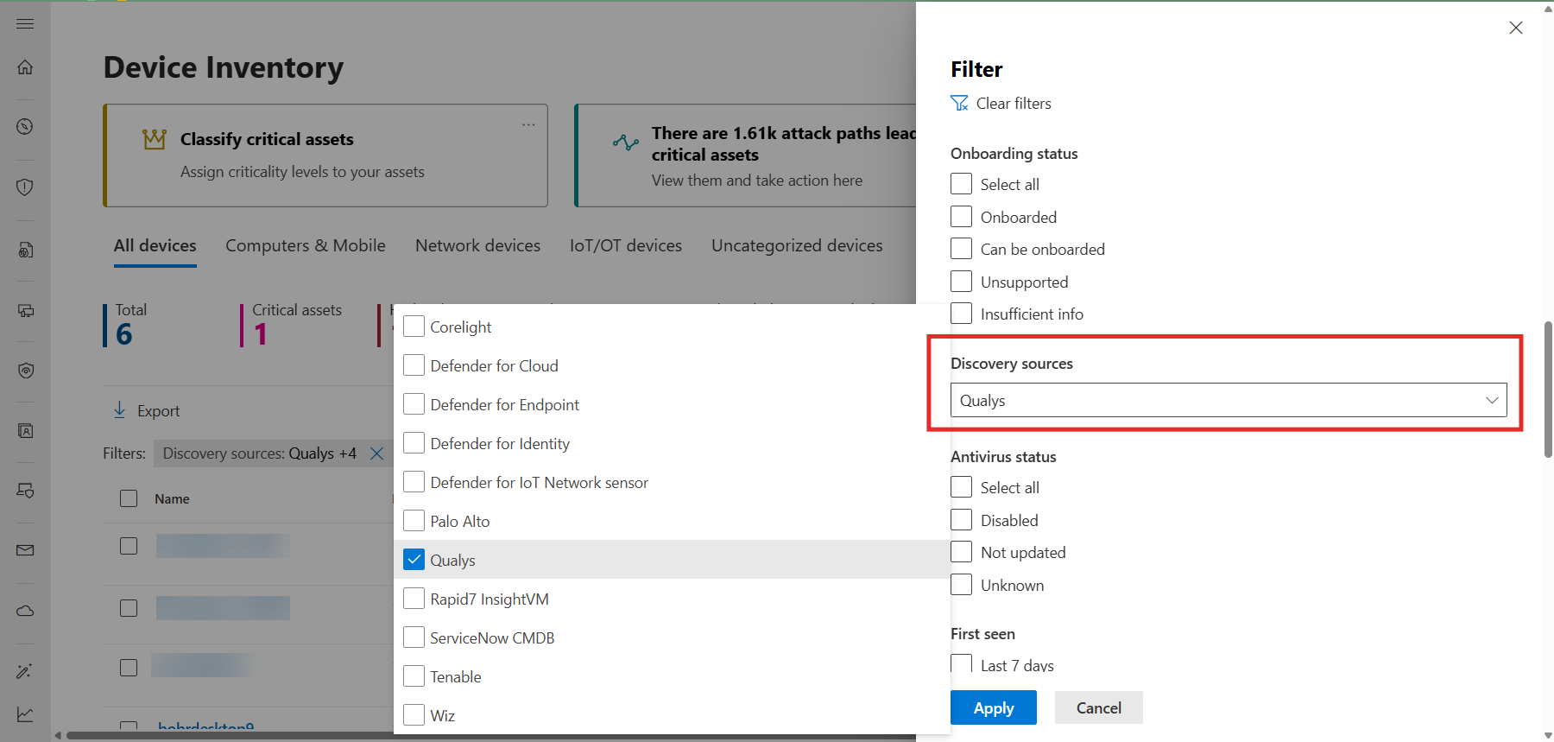Uncheck the Qualys discovery source
1554x742 pixels.
click(414, 560)
